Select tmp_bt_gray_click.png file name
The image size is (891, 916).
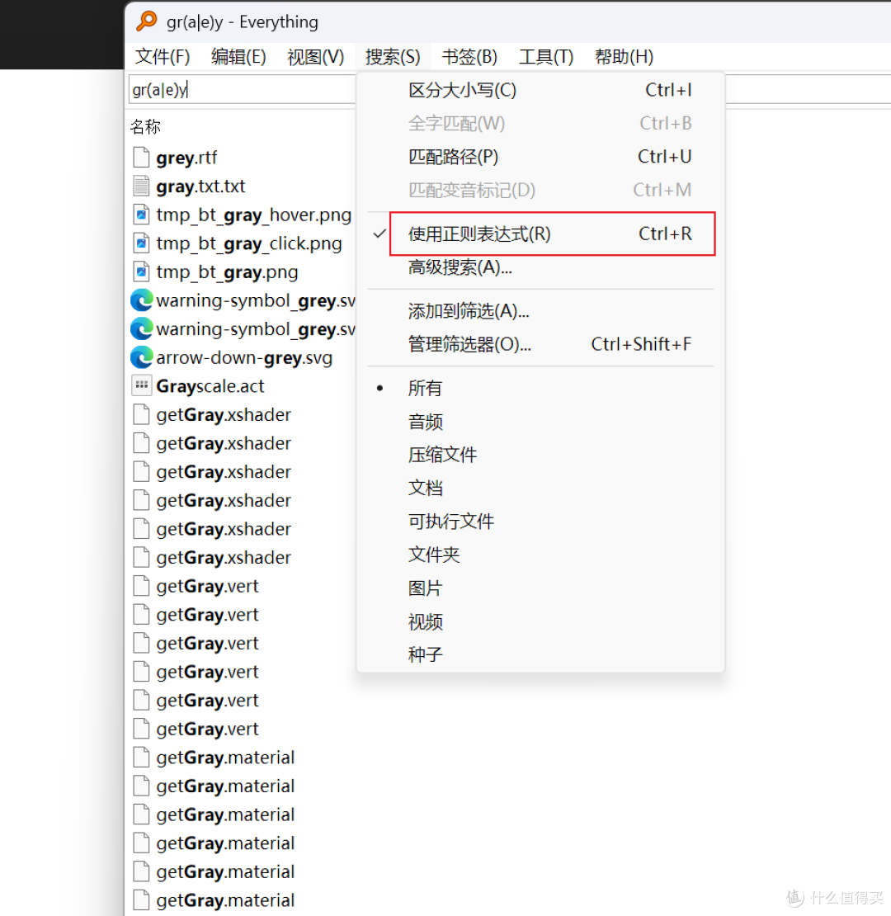coord(248,243)
